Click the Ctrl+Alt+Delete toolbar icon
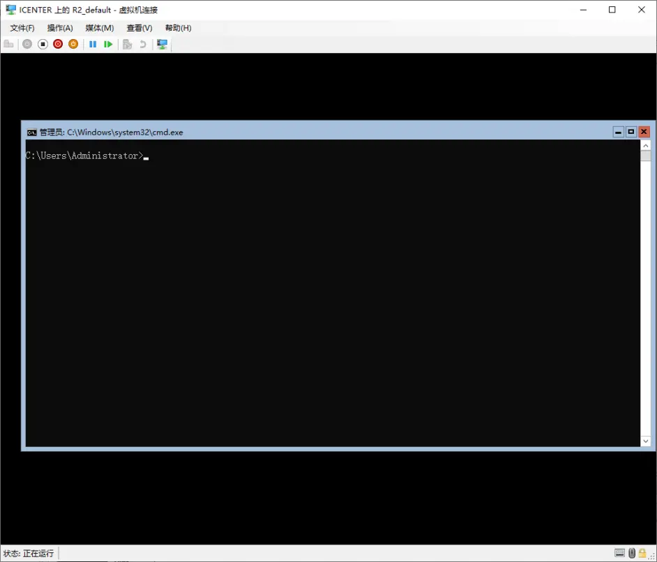The height and width of the screenshot is (562, 657). coord(8,44)
